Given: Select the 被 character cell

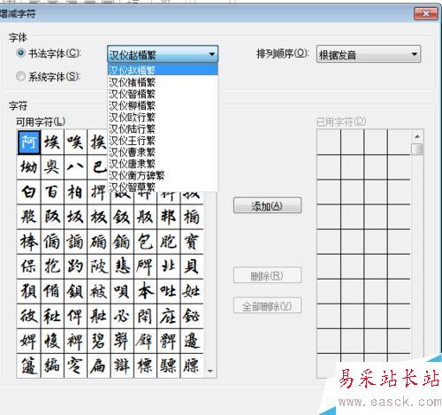Looking at the screenshot, I should click(99, 291).
